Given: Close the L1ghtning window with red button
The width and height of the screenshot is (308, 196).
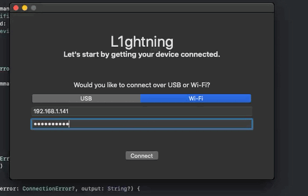Looking at the screenshot, I should [x=16, y=8].
